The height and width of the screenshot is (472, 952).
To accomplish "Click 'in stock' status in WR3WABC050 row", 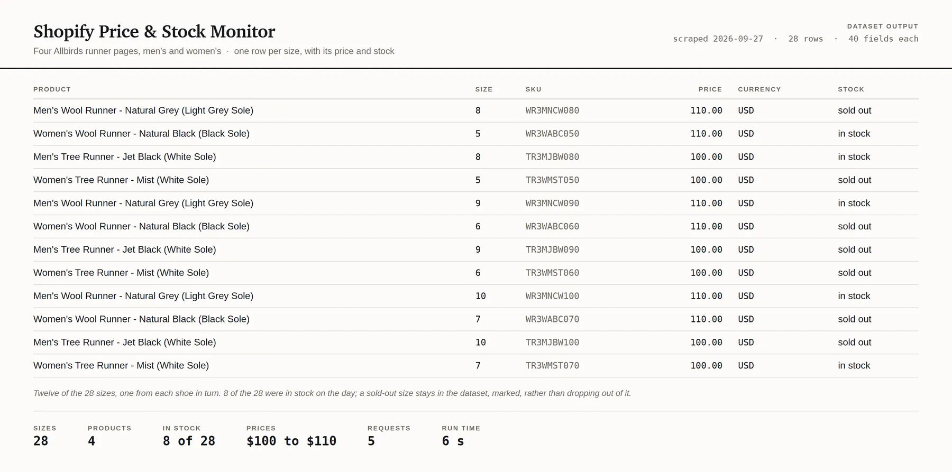I will 854,134.
